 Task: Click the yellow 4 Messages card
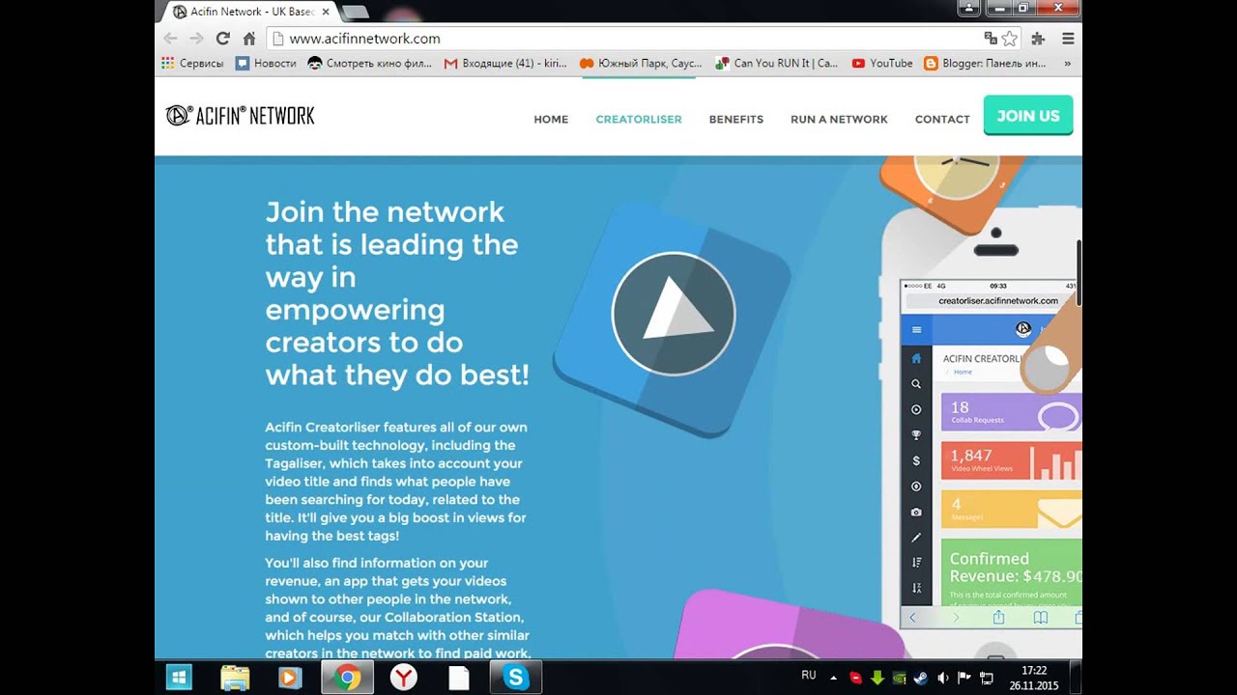pyautogui.click(x=1012, y=510)
